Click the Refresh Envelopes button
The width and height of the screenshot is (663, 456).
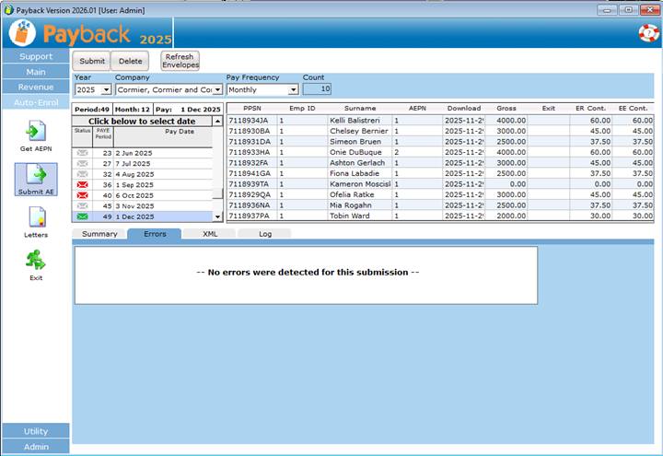tap(180, 61)
